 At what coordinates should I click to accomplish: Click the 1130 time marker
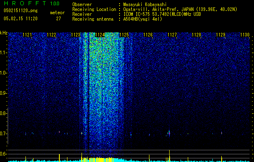pyautogui.click(x=245, y=35)
